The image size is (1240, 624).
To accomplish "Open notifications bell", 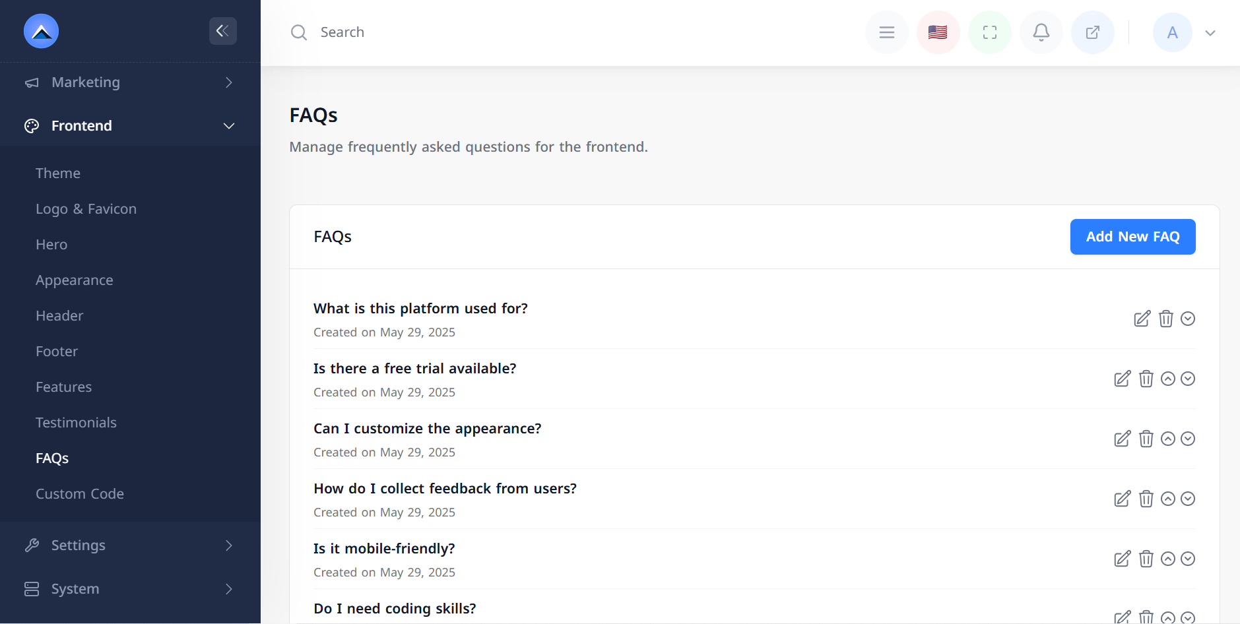I will coord(1041,32).
